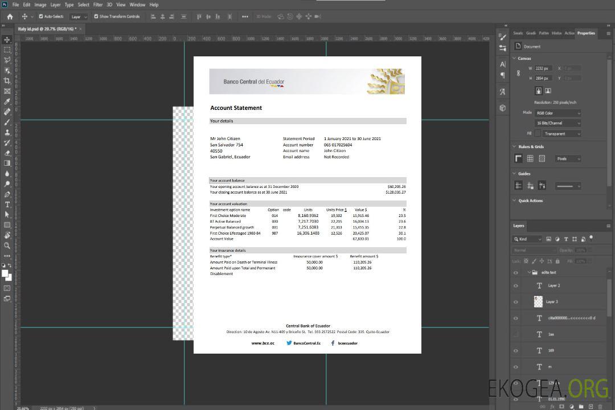Select the Crop tool
This screenshot has width=615, height=410.
(7, 81)
